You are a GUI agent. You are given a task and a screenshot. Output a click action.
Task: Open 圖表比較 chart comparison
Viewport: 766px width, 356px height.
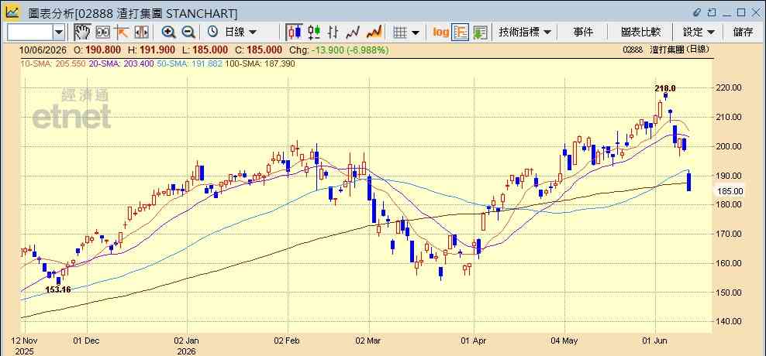[x=640, y=33]
